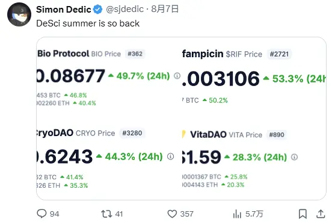Viewport: 335px width, 222px height.
Task: Click the retweet arrows icon
Action: [106, 214]
